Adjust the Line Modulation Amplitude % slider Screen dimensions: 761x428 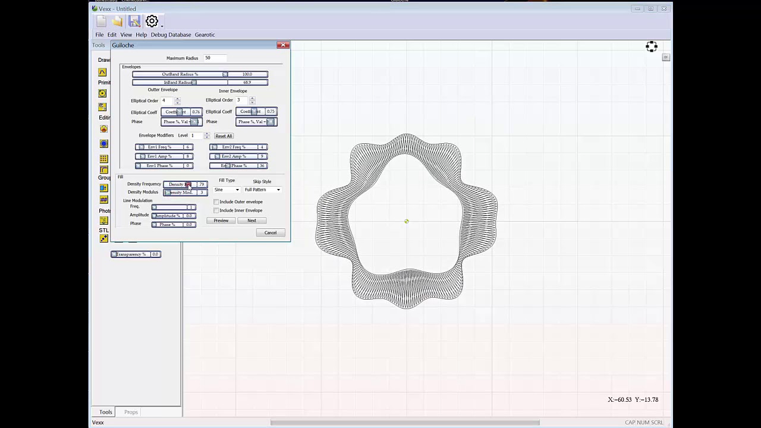click(x=174, y=216)
